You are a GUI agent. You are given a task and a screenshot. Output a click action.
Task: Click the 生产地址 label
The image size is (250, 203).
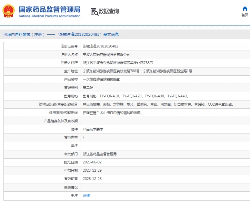[71, 71]
